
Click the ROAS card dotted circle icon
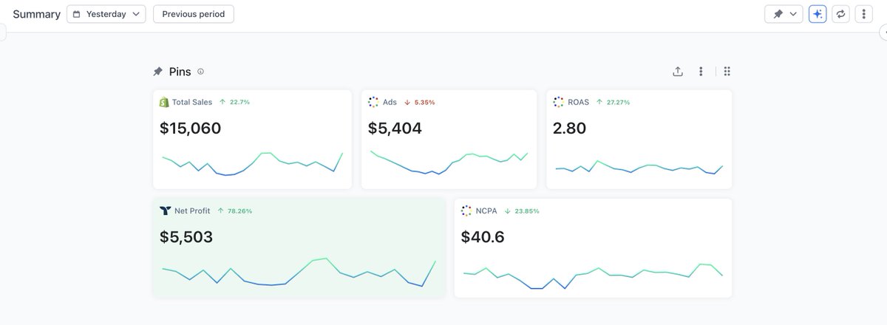click(x=558, y=102)
